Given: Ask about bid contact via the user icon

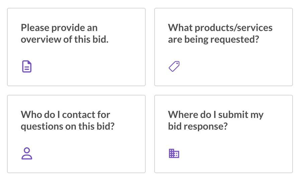Looking at the screenshot, I should coord(27,153).
